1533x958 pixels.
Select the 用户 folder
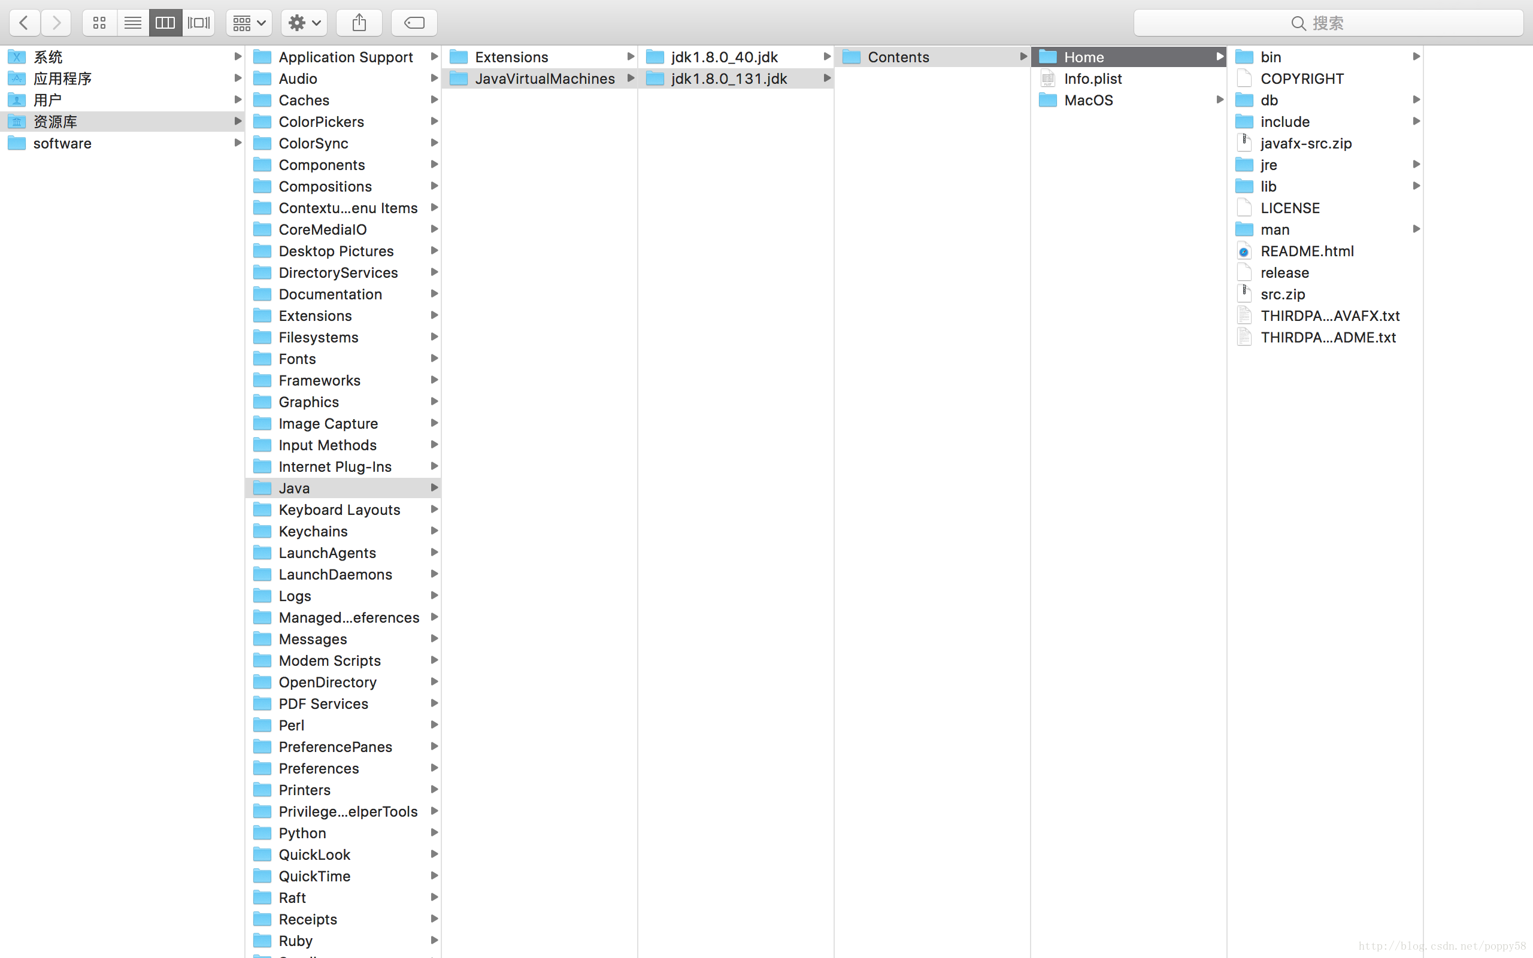123,100
